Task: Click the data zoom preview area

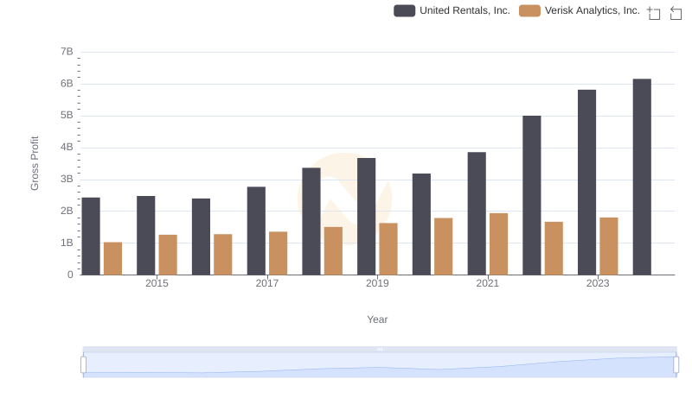Action: [380, 365]
